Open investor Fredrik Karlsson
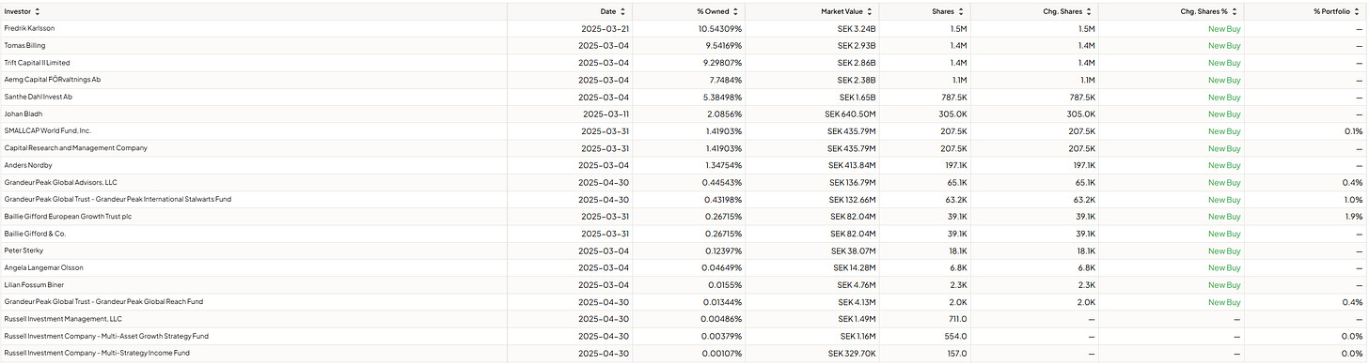This screenshot has width=1369, height=364. coord(30,28)
